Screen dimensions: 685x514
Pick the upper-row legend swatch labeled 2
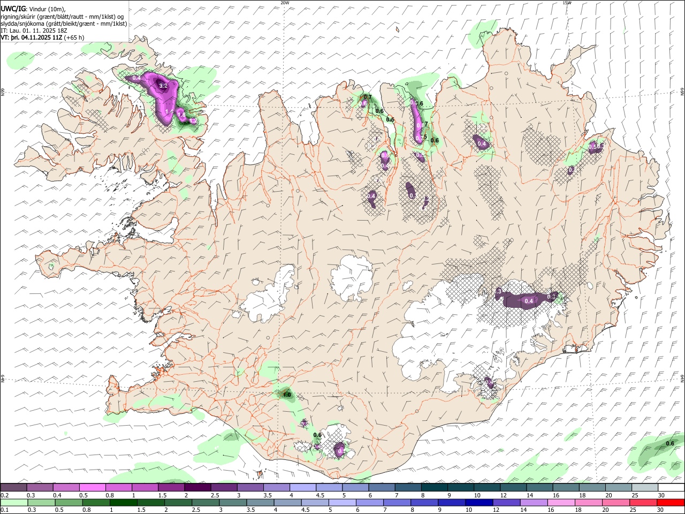197,488
